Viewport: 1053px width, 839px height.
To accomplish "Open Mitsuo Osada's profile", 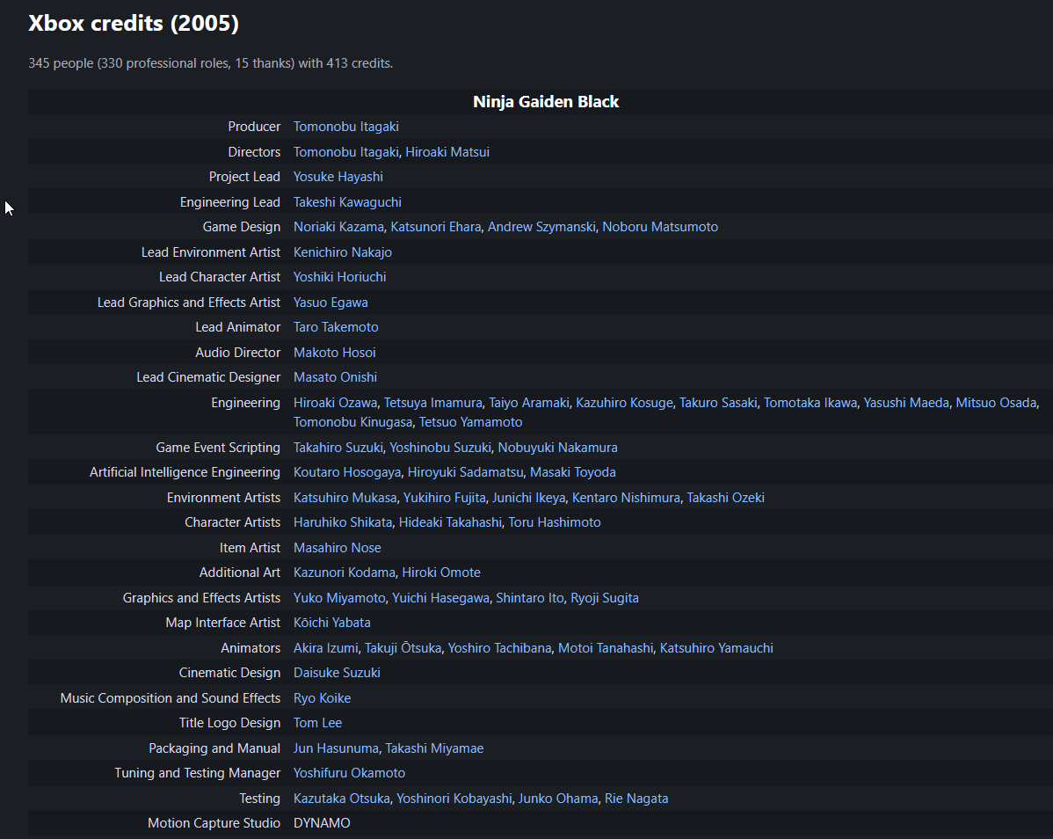I will pyautogui.click(x=997, y=403).
